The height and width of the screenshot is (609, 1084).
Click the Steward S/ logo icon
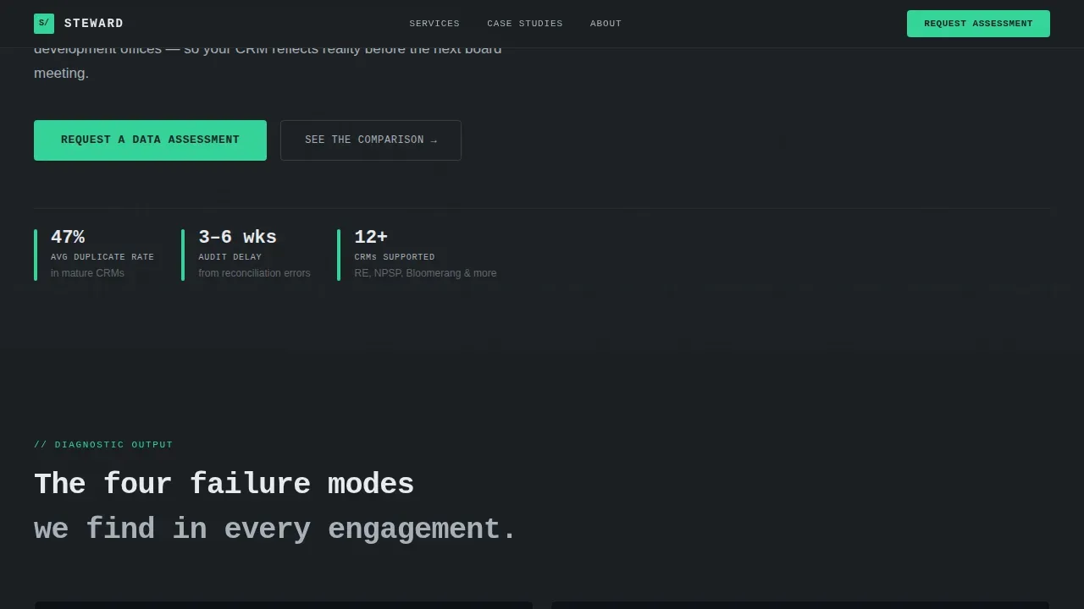click(x=44, y=24)
